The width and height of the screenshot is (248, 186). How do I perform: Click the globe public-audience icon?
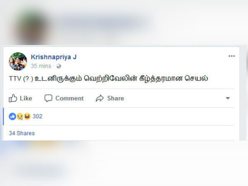59,66
